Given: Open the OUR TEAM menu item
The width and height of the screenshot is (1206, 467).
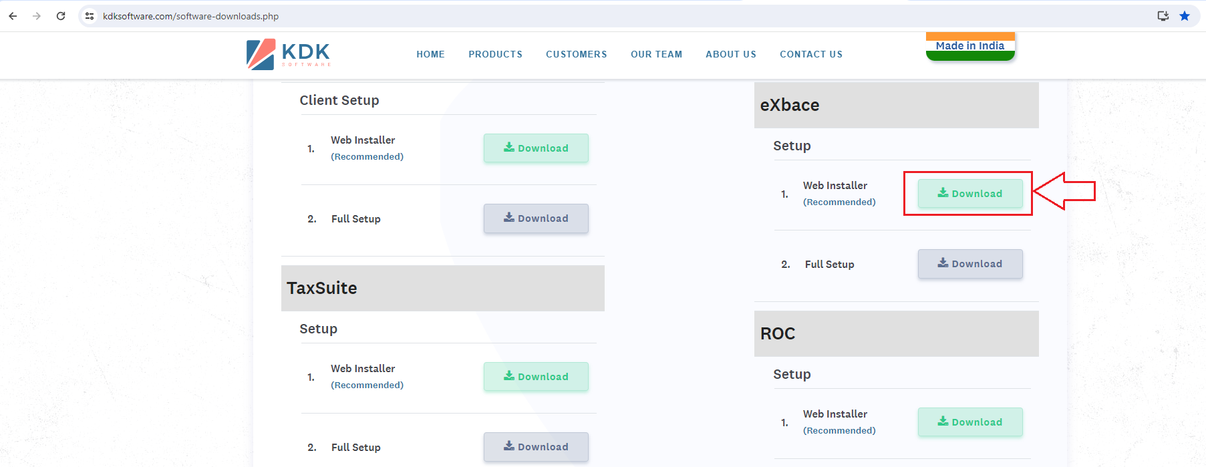Looking at the screenshot, I should [x=656, y=54].
